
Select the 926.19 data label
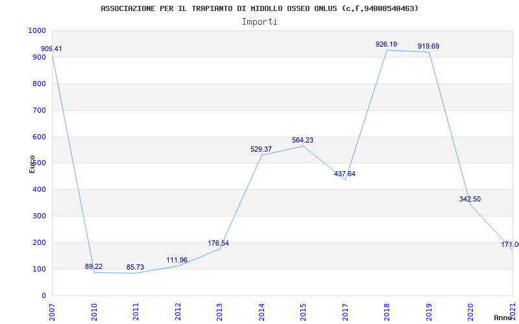pos(386,44)
